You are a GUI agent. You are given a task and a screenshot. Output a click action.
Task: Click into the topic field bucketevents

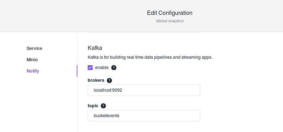pos(144,116)
